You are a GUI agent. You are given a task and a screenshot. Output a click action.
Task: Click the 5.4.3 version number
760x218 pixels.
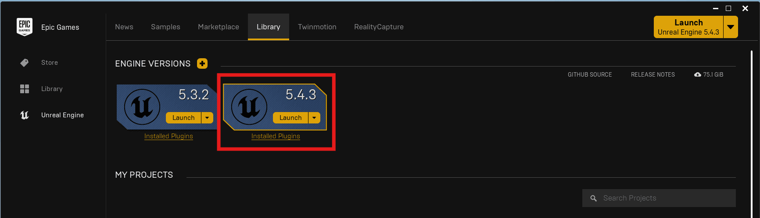click(x=301, y=95)
